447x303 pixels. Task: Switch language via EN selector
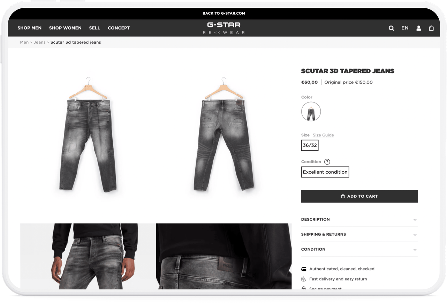coord(405,28)
